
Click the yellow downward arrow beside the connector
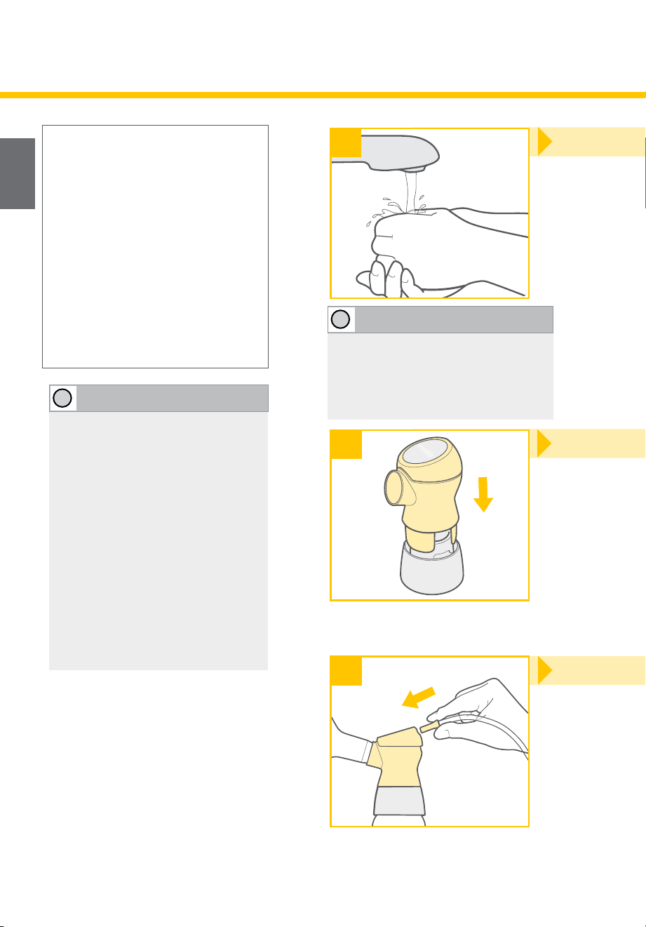485,495
